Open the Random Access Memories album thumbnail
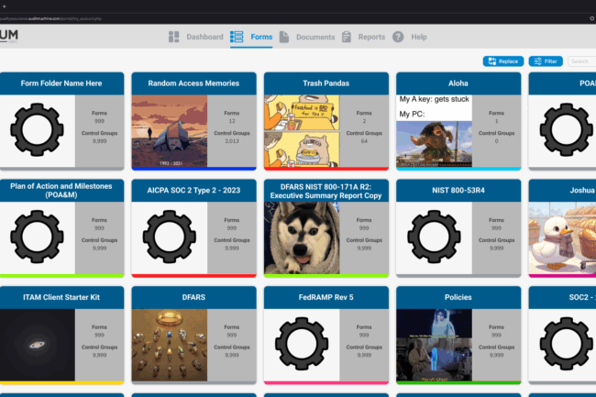This screenshot has width=596, height=397. pos(170,131)
